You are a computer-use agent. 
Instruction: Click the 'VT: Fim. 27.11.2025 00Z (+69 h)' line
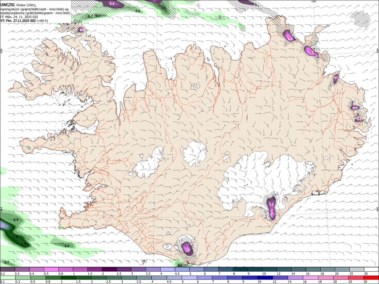pyautogui.click(x=24, y=21)
